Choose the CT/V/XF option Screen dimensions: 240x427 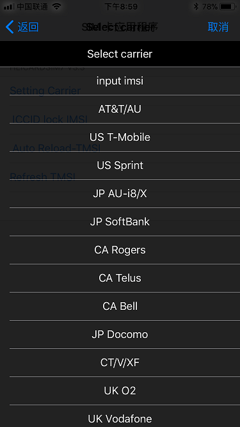120,363
